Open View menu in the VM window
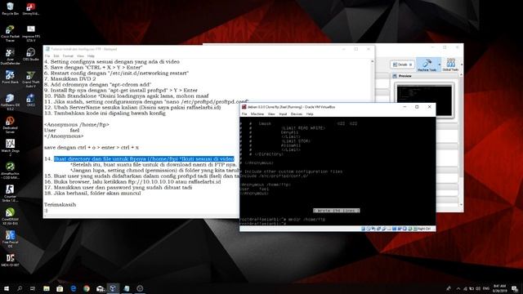Screen dimensions: 523x294 [x=271, y=114]
